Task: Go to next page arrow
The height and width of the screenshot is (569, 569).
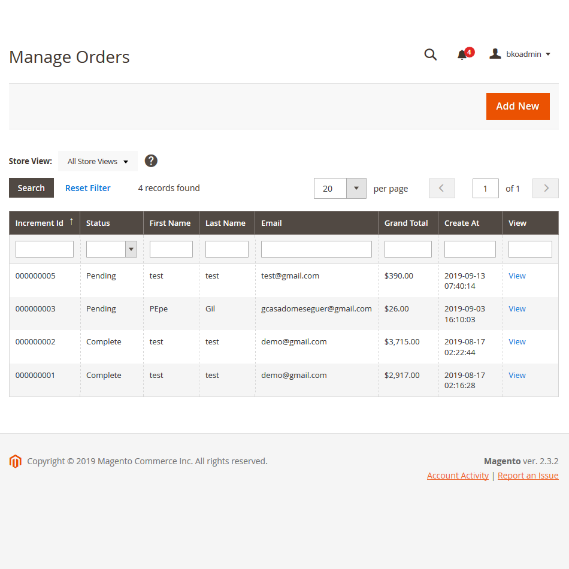Action: pyautogui.click(x=546, y=188)
